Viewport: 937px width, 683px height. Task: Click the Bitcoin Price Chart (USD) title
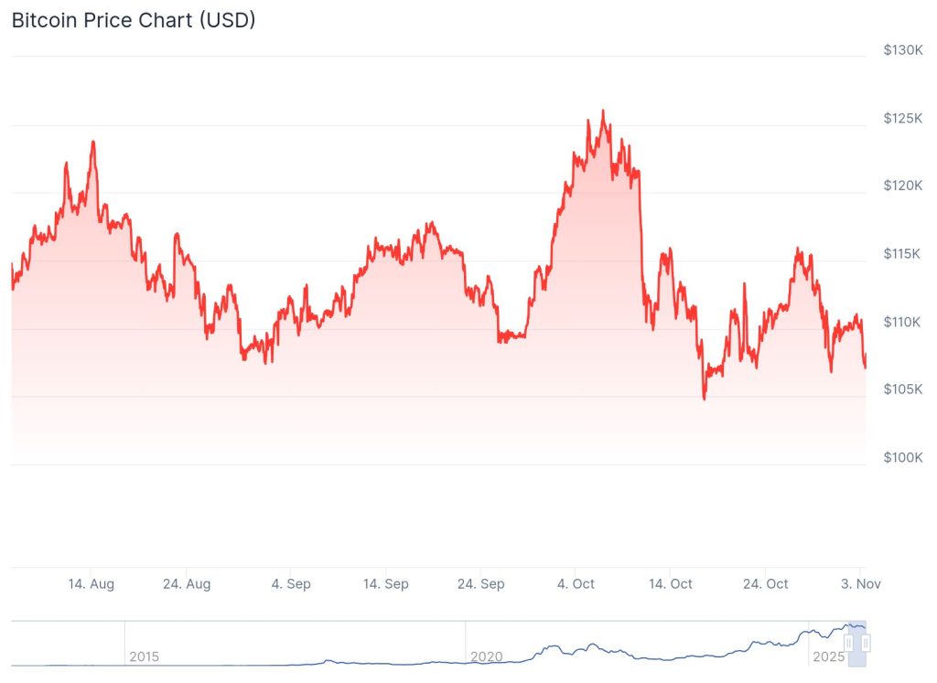134,20
